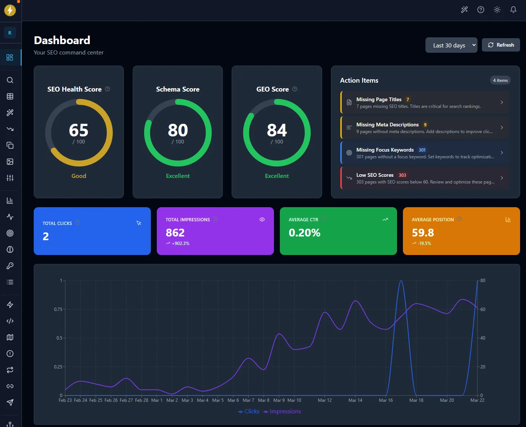This screenshot has width=526, height=427.
Task: Open the AI magic wand tool top right
Action: (x=464, y=10)
